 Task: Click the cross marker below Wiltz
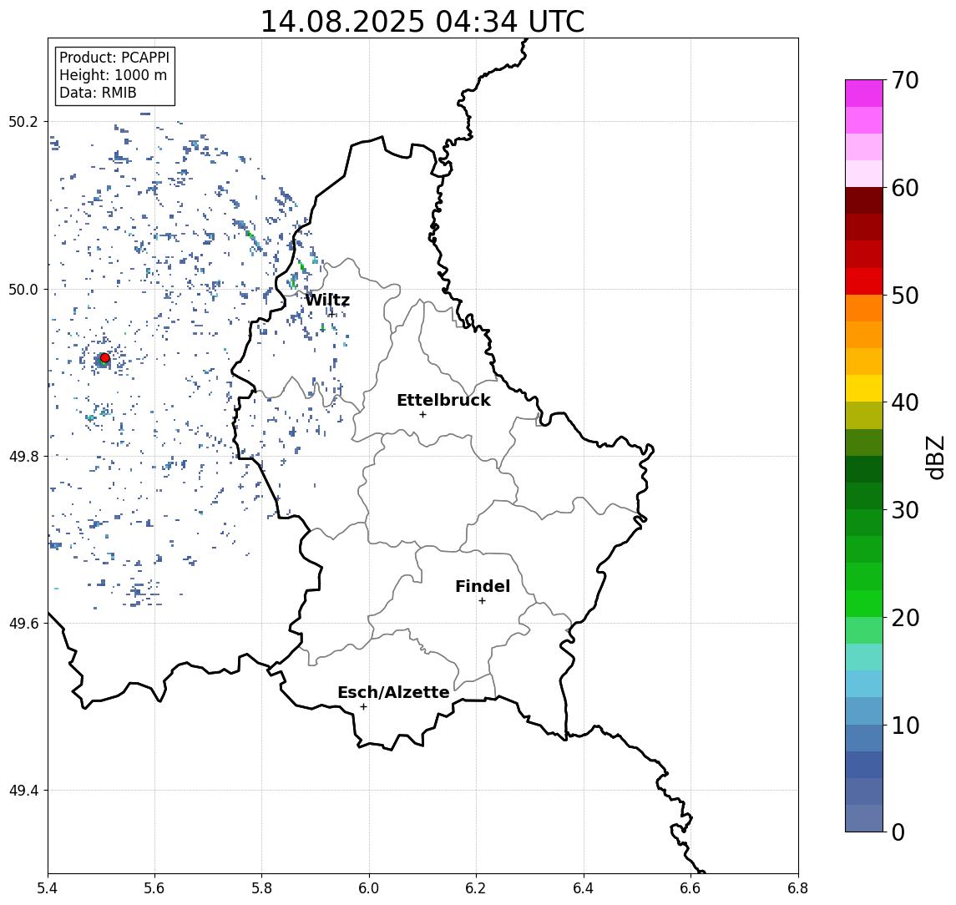click(331, 315)
